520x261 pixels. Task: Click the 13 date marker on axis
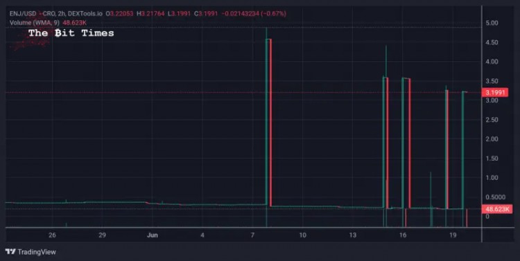352,235
